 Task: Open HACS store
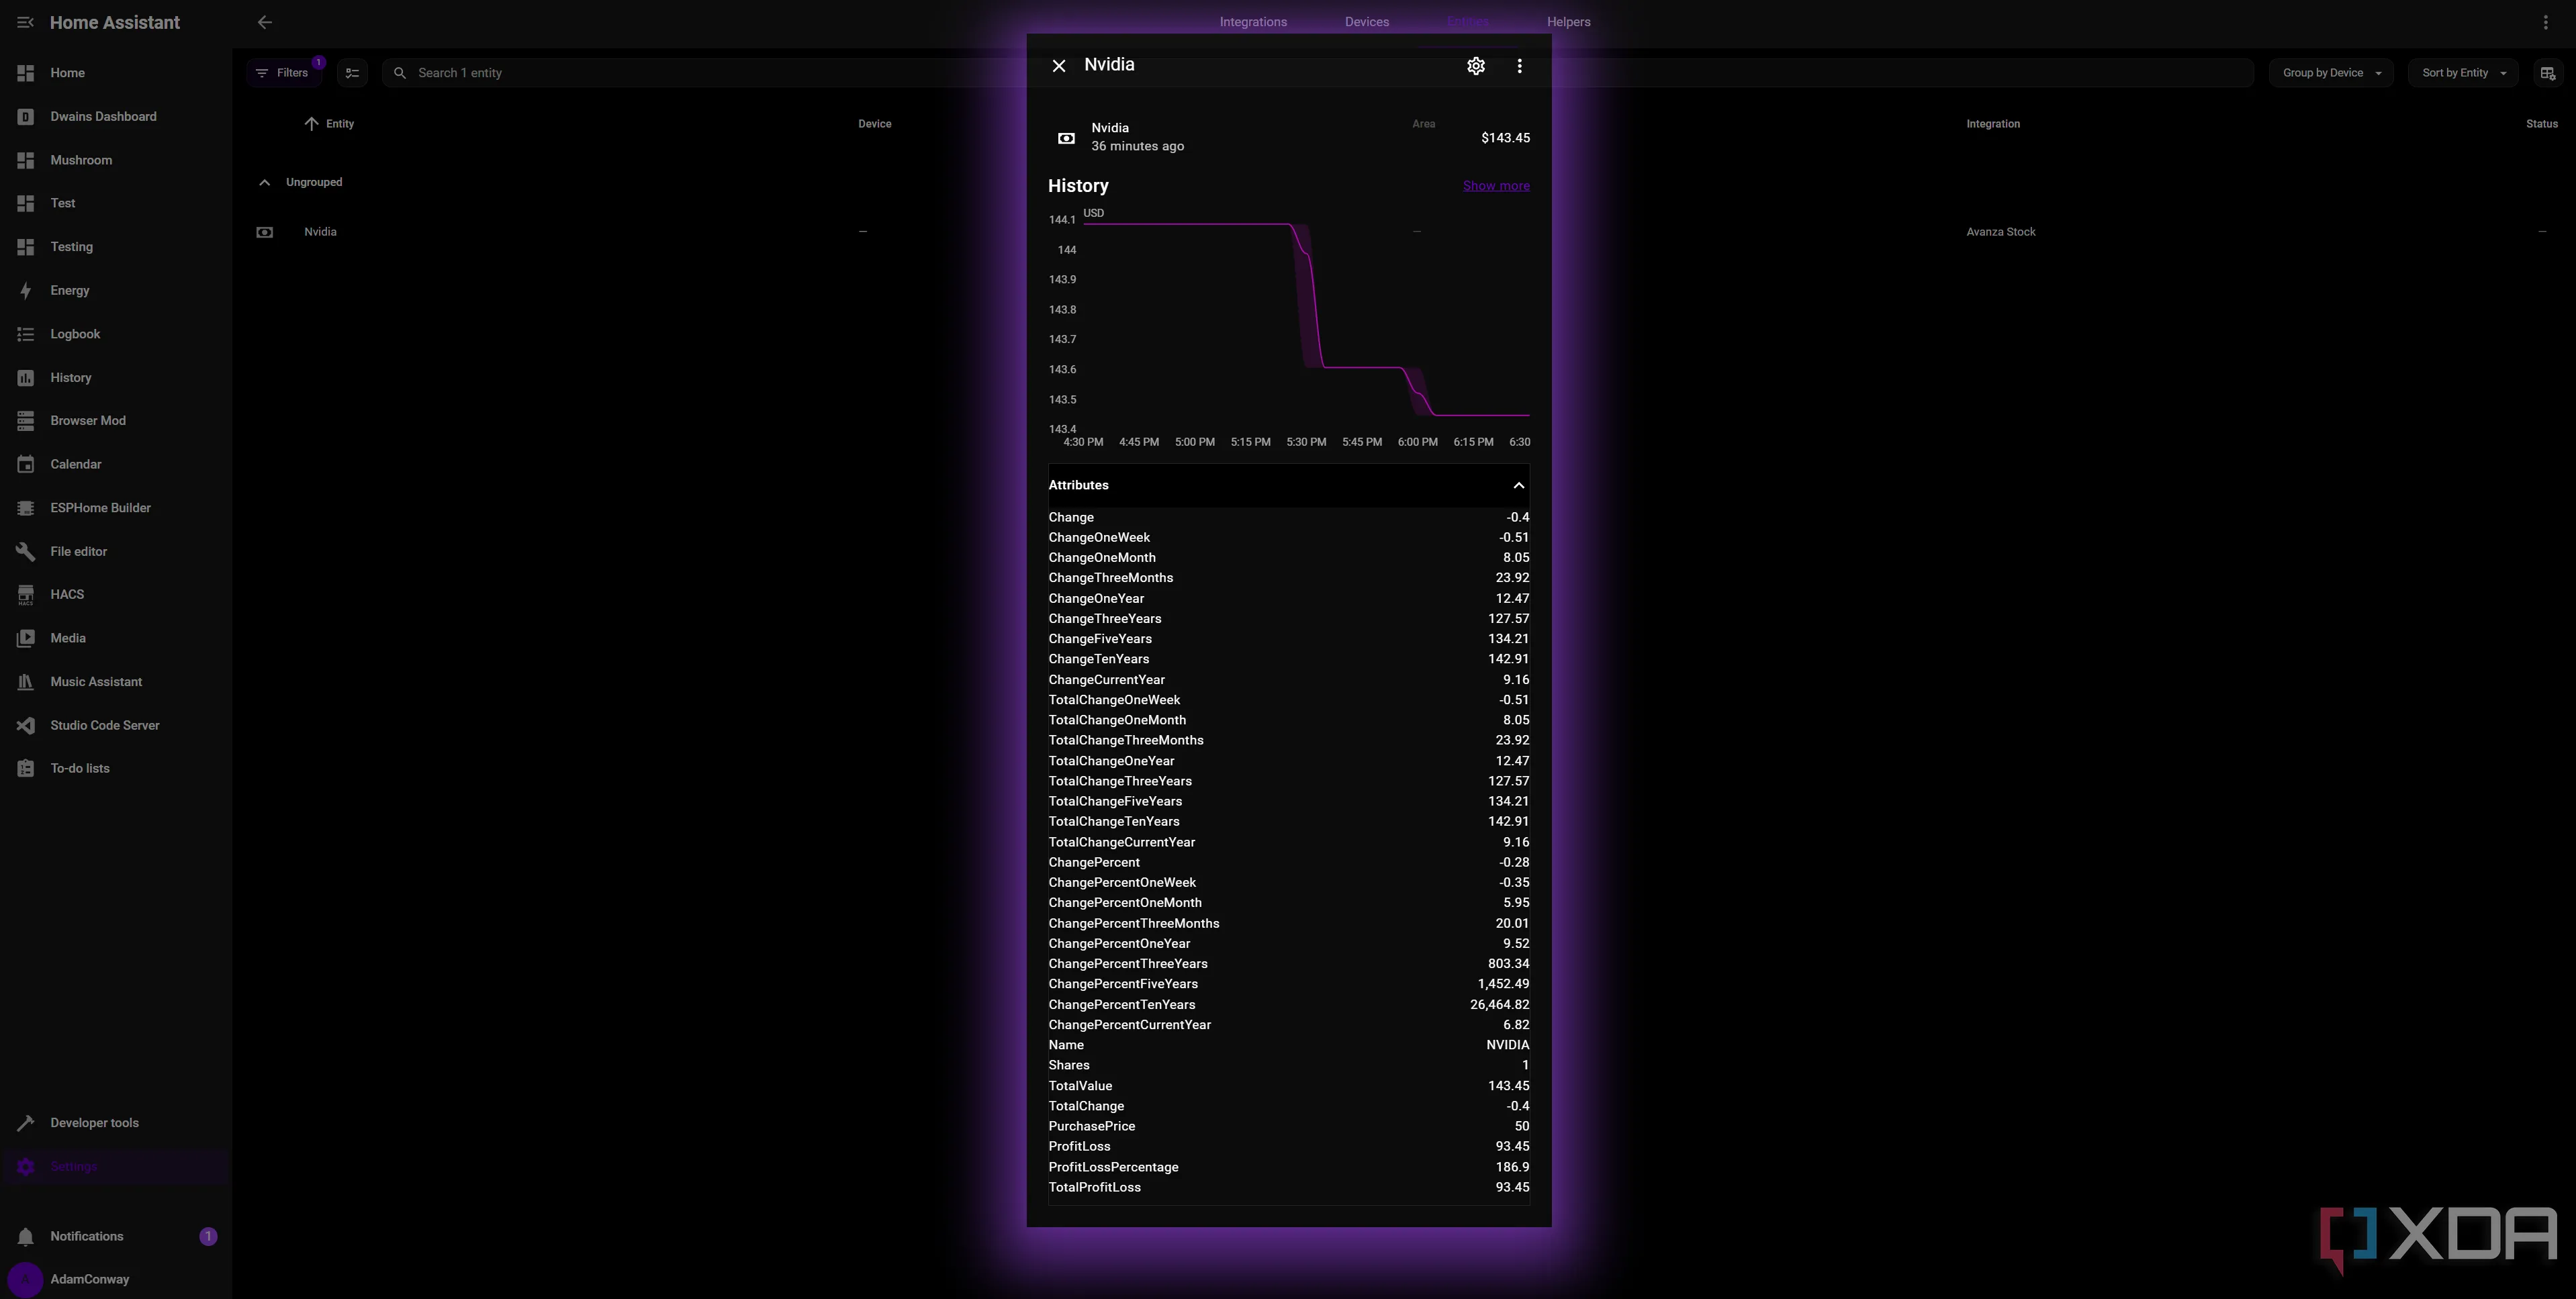coord(116,595)
